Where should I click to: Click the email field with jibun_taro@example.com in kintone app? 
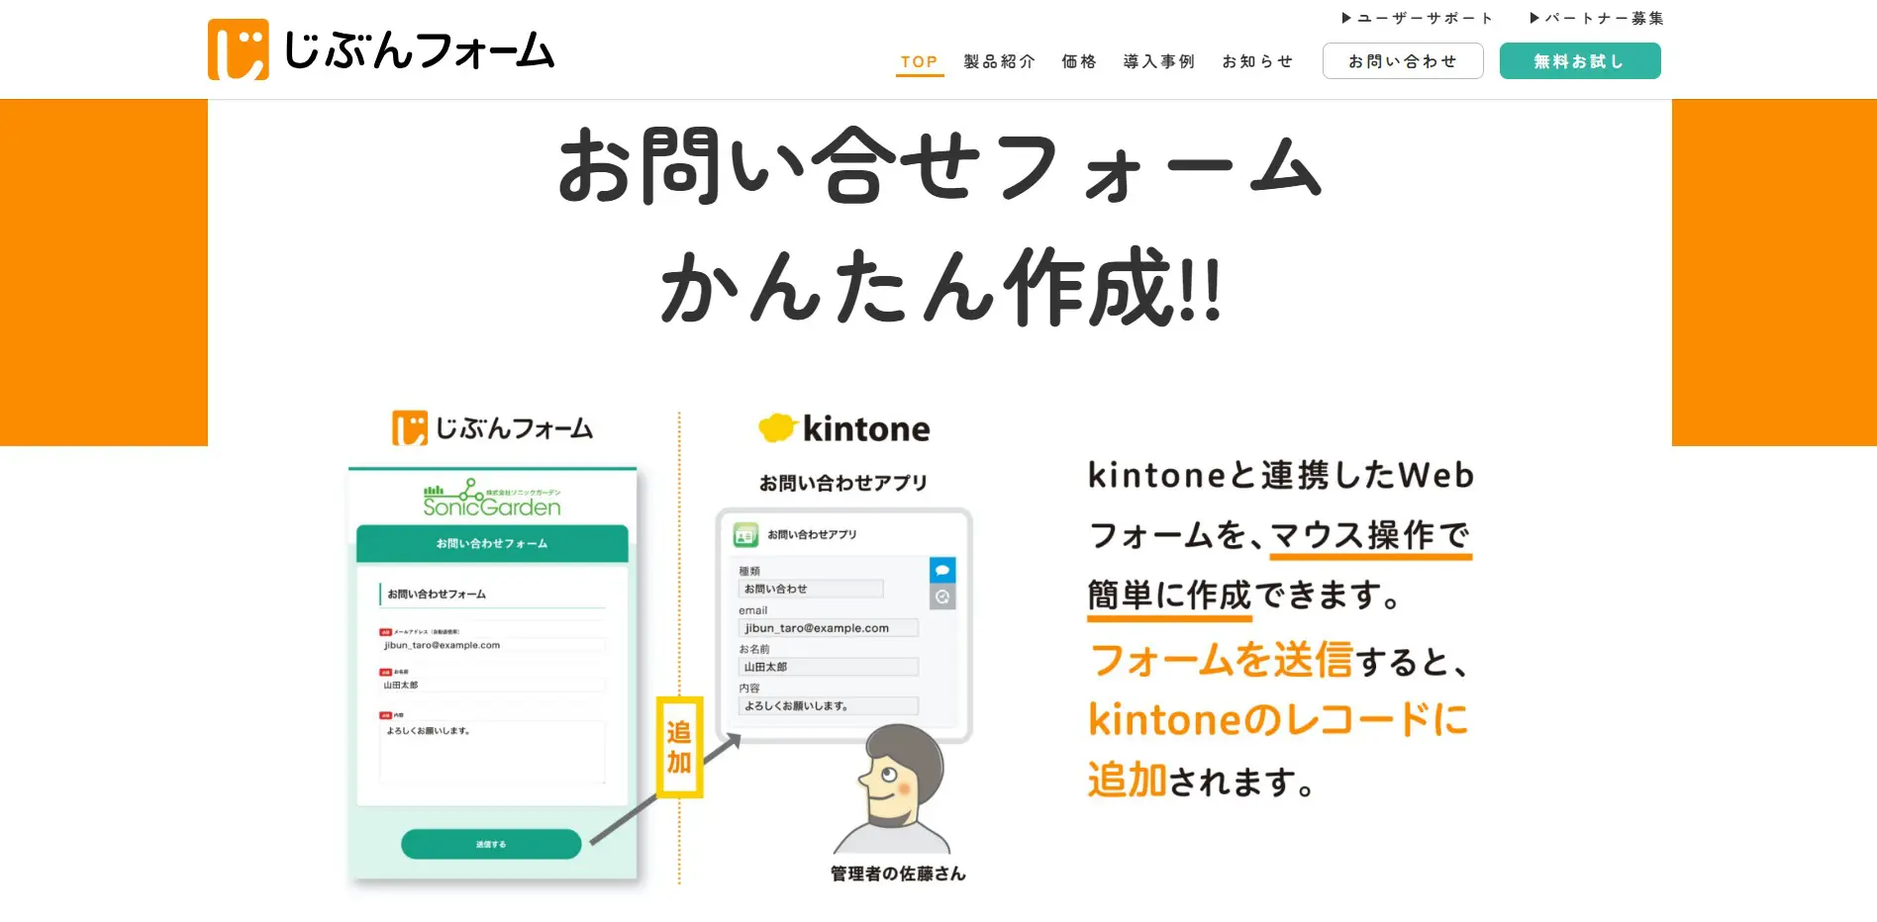829,628
